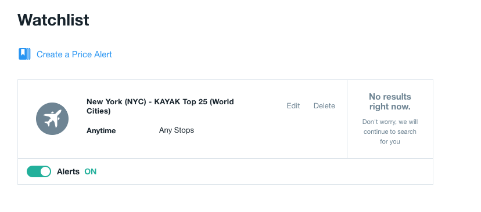Open the Create a Price Alert link

point(74,54)
